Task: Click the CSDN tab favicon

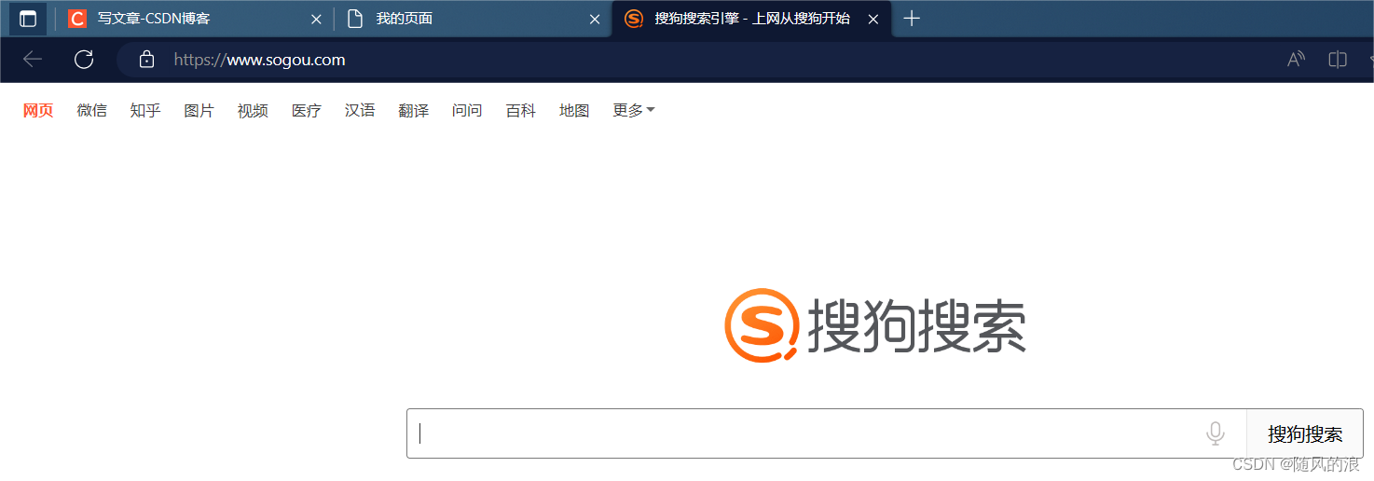Action: point(77,19)
